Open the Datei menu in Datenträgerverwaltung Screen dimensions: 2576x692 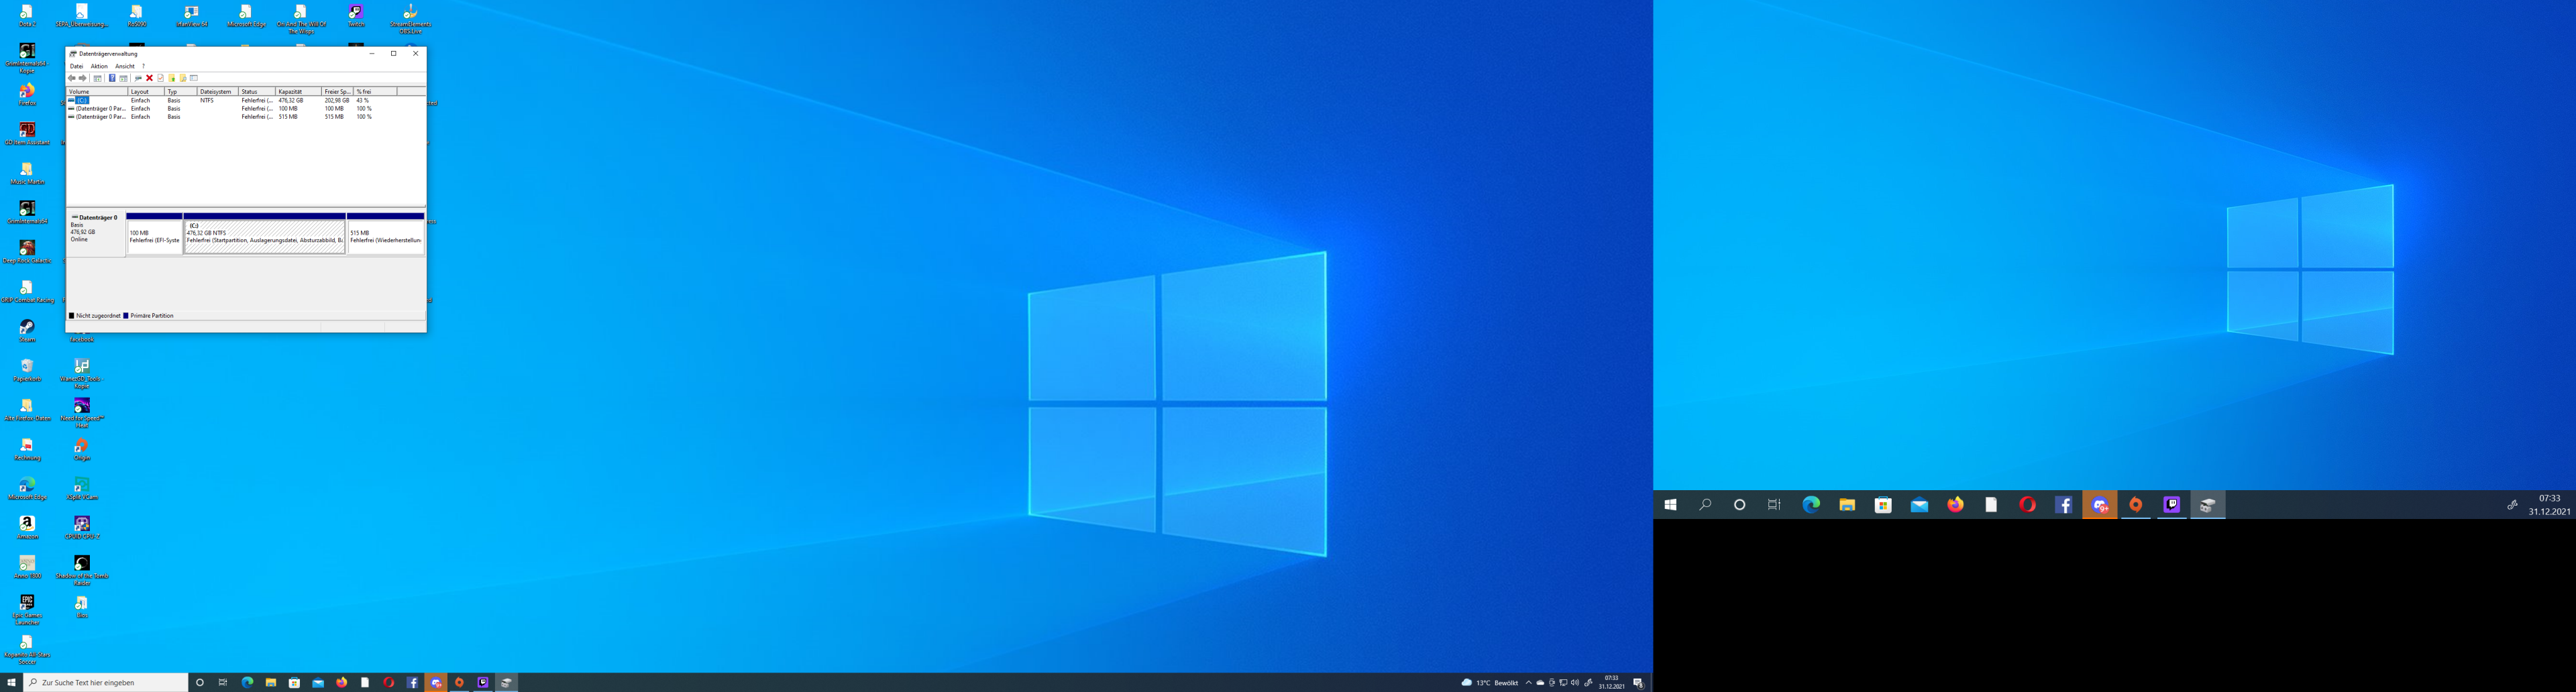tap(76, 66)
